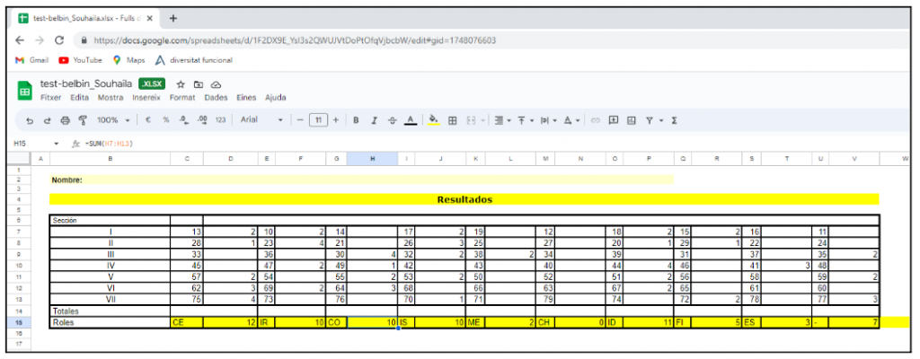920x359 pixels.
Task: Star the test-belbin_Souhaila document
Action: click(181, 84)
